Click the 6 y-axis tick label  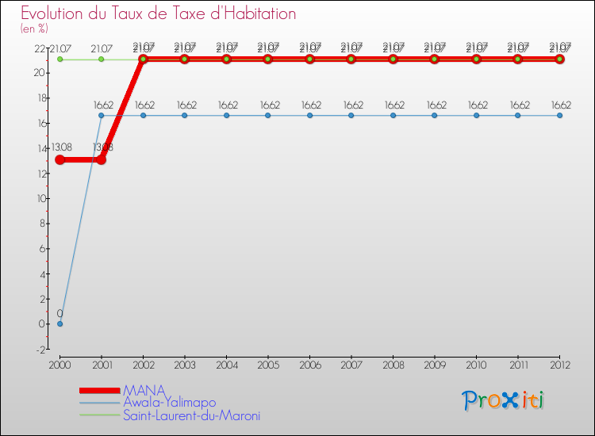(x=43, y=249)
